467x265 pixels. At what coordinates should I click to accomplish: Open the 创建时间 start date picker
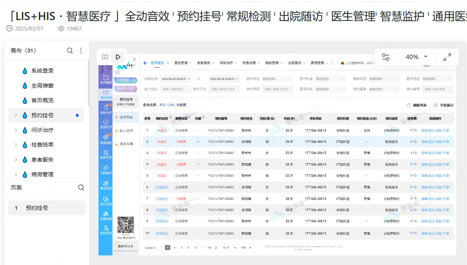tap(176, 79)
